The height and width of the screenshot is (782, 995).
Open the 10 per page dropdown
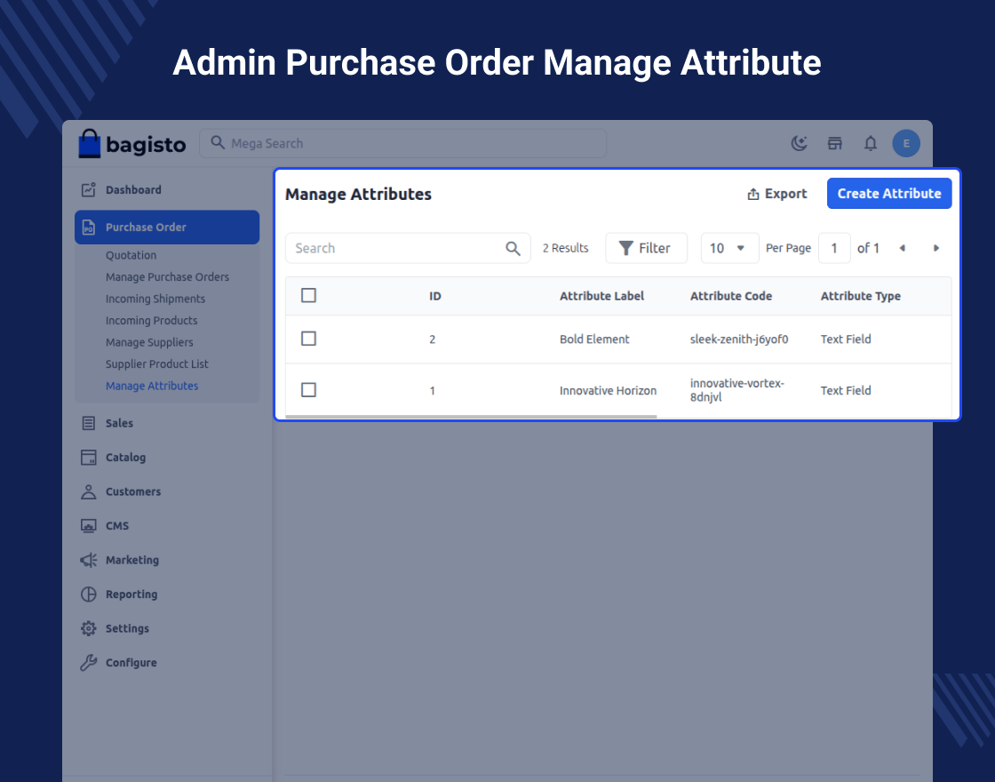pos(729,248)
